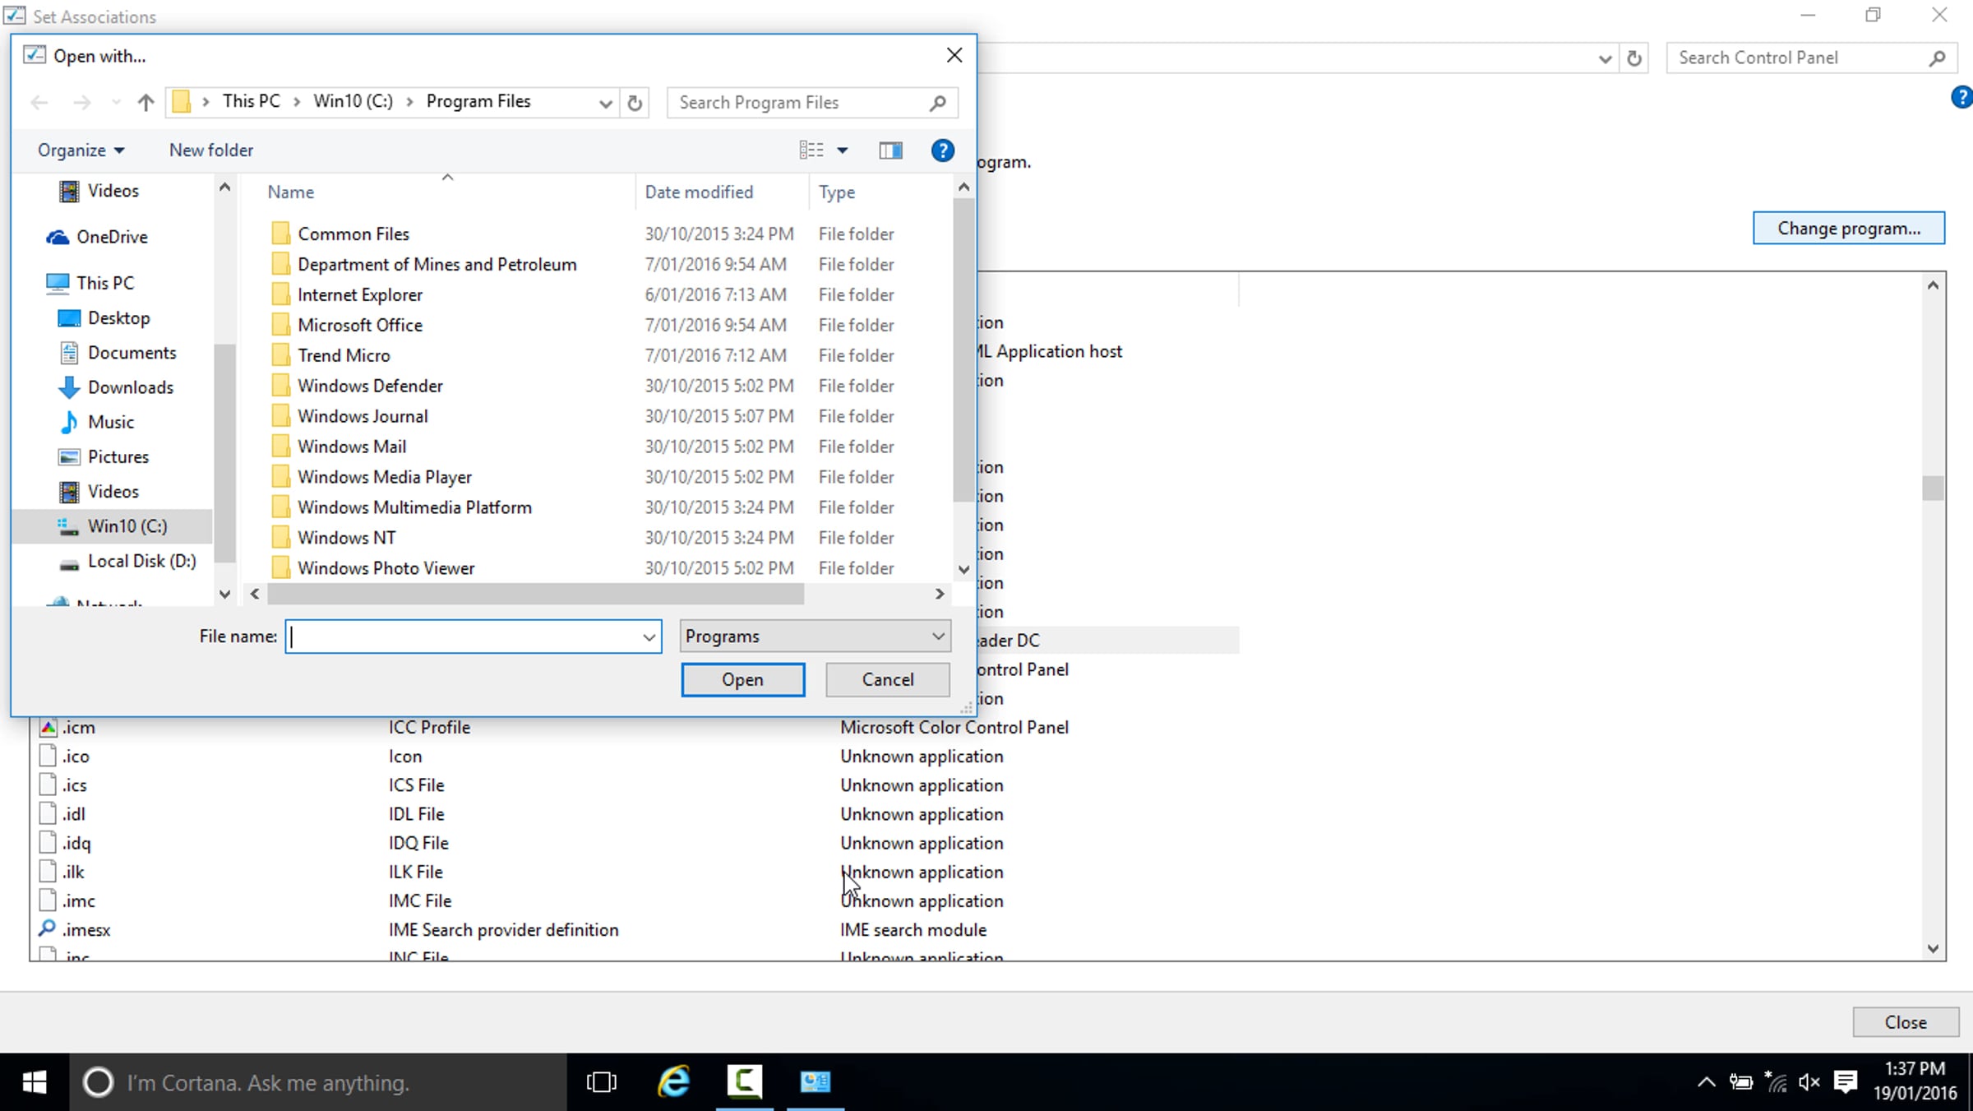Click the file list vertical scrollbar thumb
The width and height of the screenshot is (1973, 1111).
point(963,350)
